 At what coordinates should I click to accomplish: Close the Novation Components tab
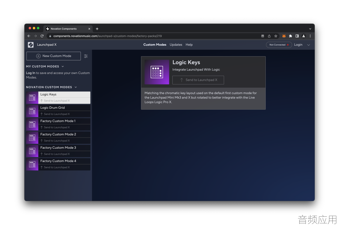(89, 29)
